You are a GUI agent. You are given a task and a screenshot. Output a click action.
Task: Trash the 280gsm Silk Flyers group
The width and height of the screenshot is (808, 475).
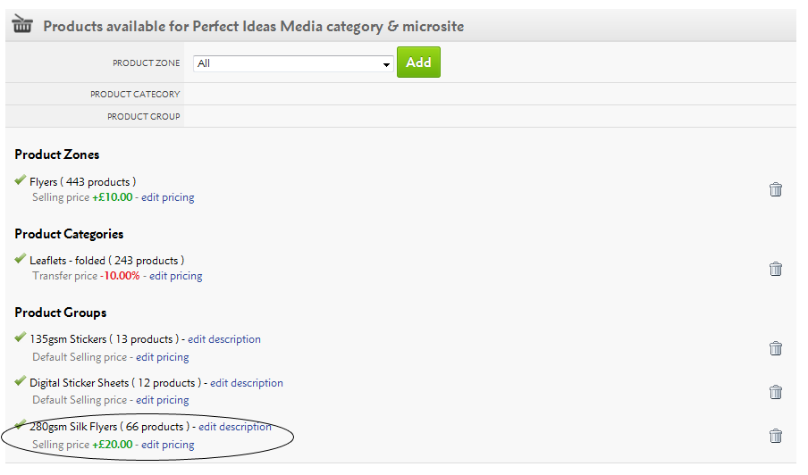point(776,436)
